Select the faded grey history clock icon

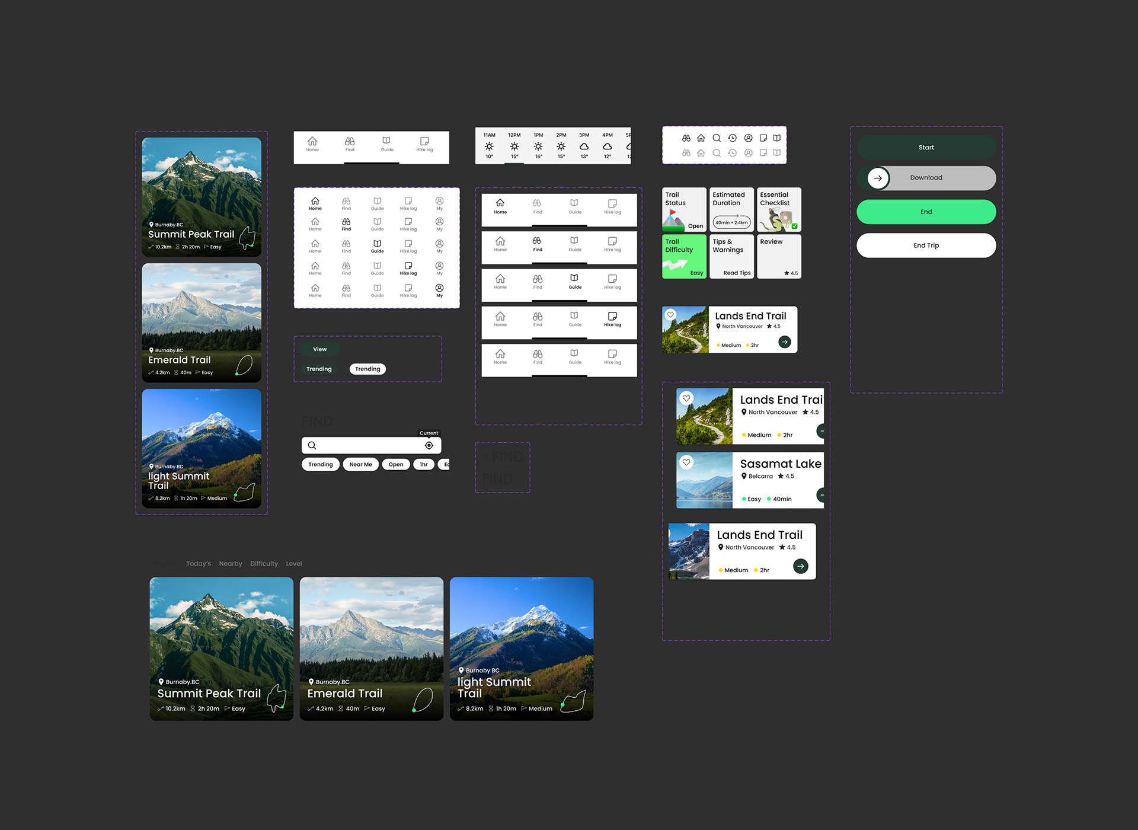733,153
